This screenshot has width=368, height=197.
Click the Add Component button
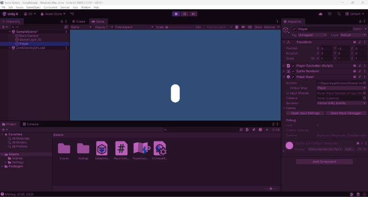click(x=324, y=162)
